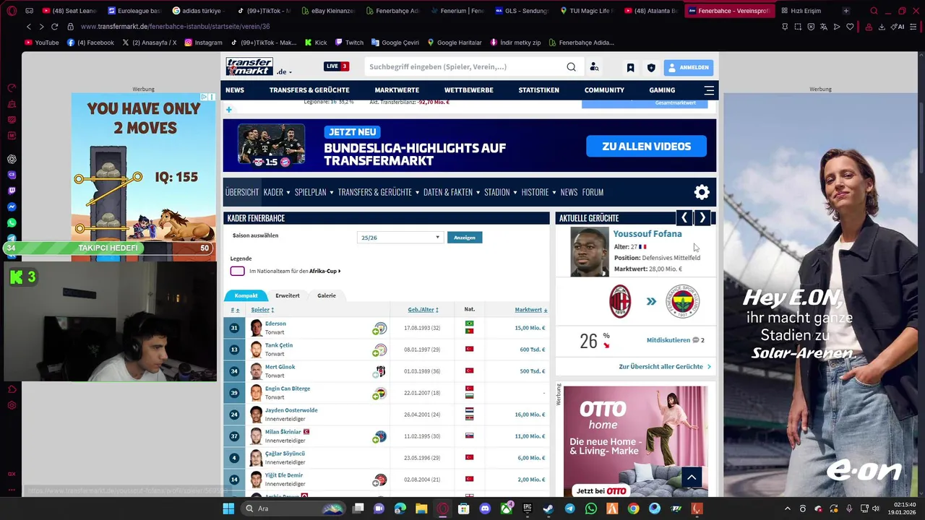The width and height of the screenshot is (925, 520).
Task: Open NEWS in the main navigation
Action: pos(235,90)
